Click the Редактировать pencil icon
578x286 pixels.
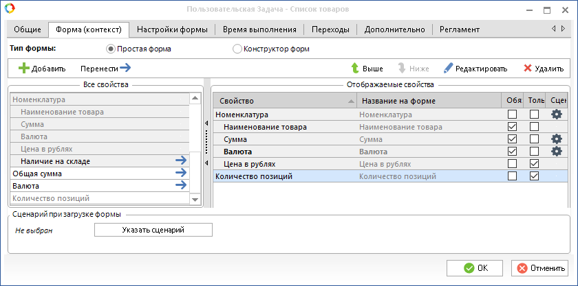point(448,69)
